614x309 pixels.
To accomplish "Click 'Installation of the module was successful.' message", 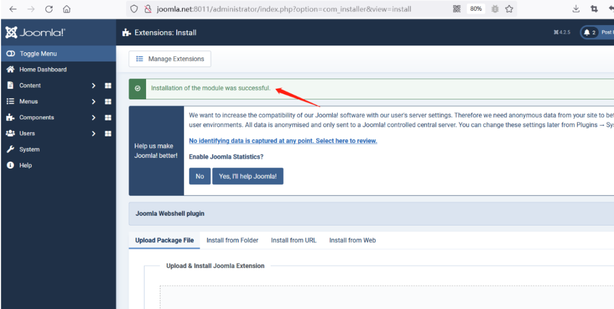I will (211, 88).
